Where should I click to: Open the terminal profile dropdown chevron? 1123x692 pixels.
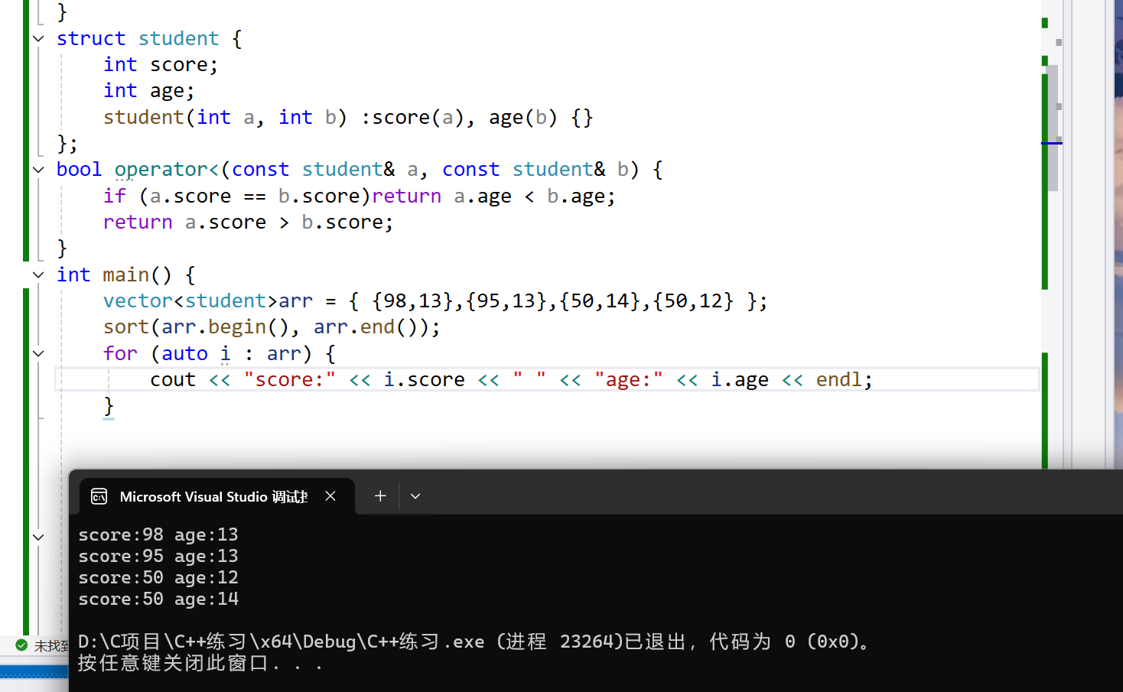(x=415, y=495)
